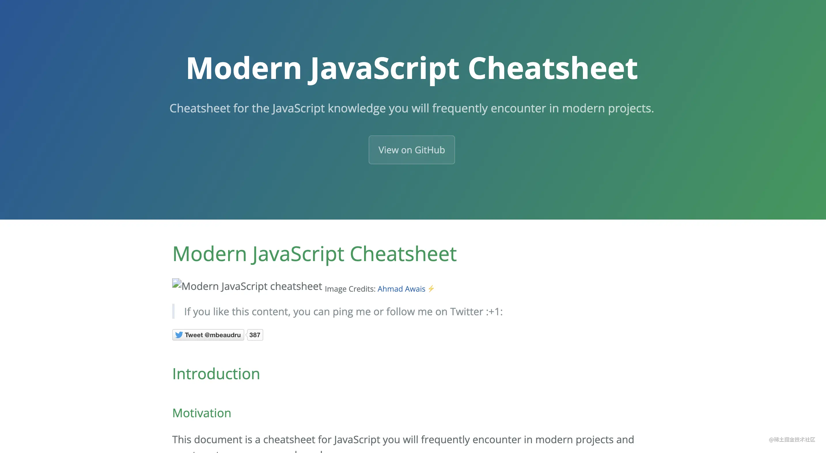The height and width of the screenshot is (453, 826).
Task: Click the Introduction section heading
Action: [x=216, y=373]
